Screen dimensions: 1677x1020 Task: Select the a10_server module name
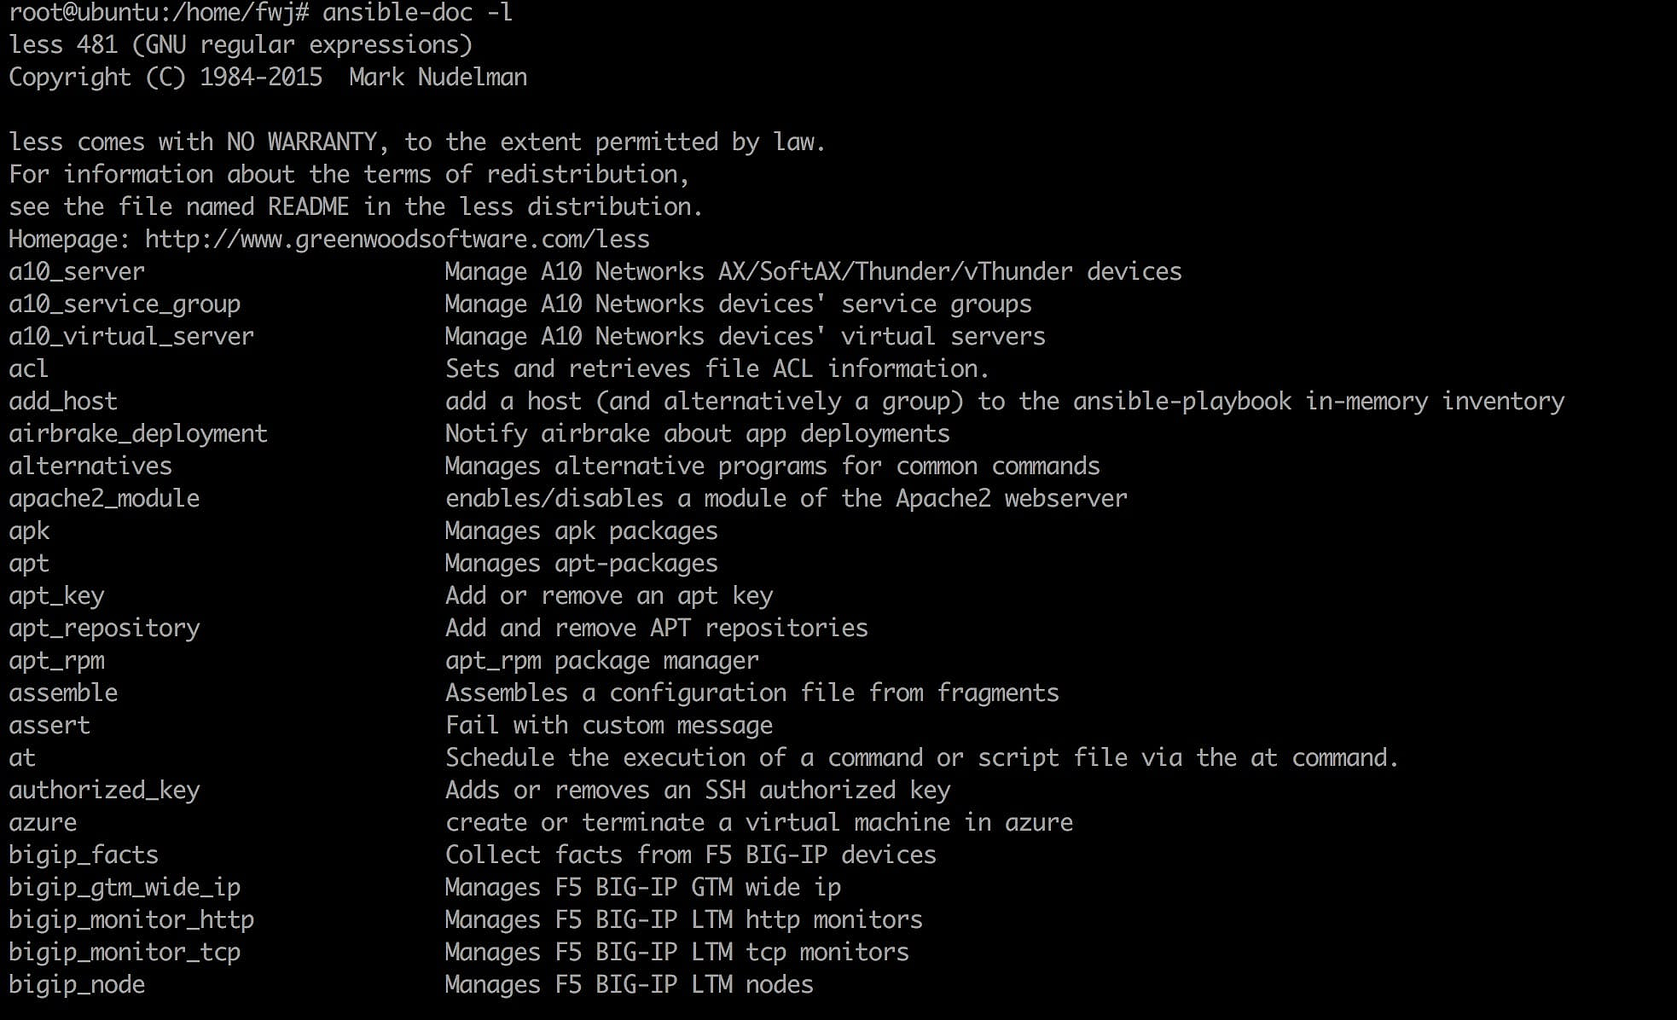77,272
